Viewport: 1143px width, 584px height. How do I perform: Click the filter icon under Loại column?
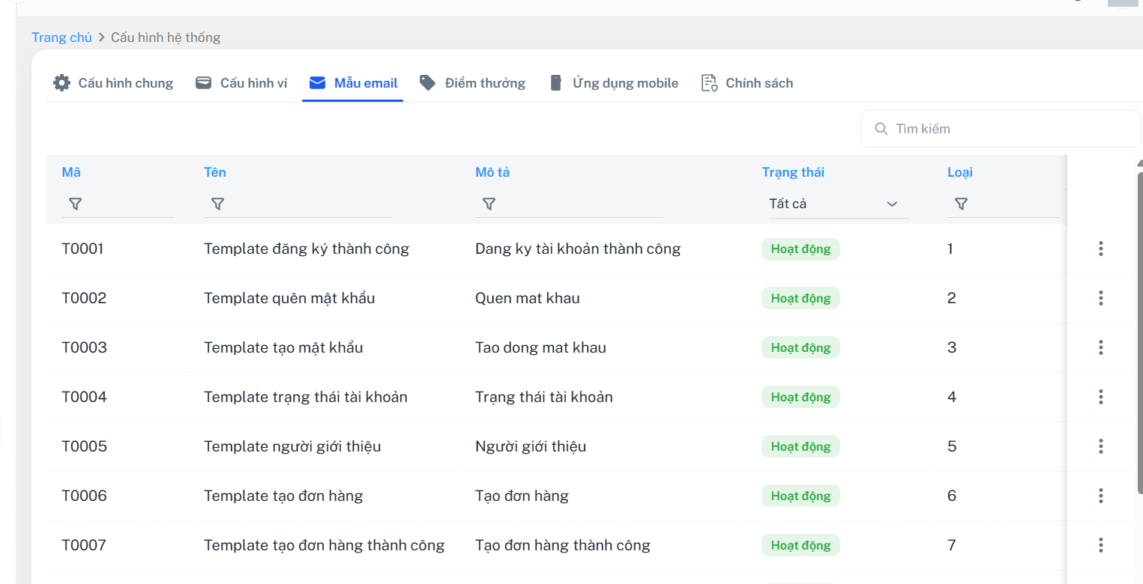[x=961, y=204]
